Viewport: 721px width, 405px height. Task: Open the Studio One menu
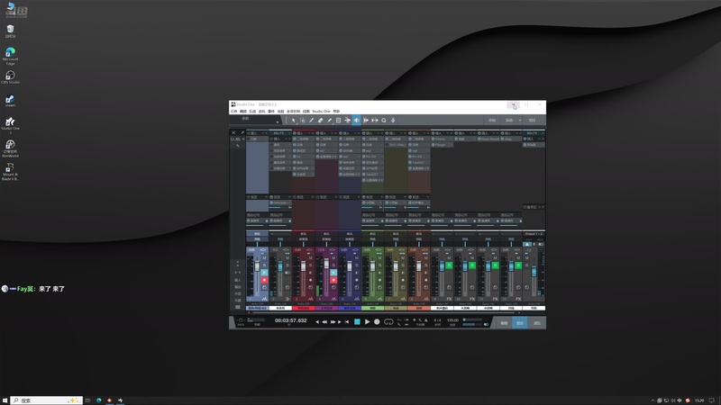pos(322,111)
